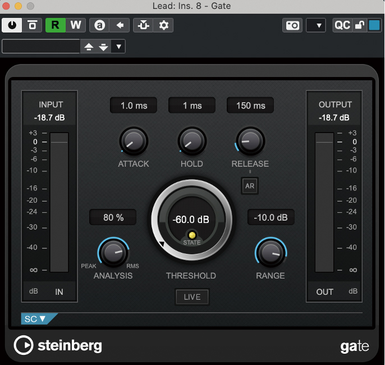
Task: Click the Release 150 ms value field
Action: click(250, 106)
